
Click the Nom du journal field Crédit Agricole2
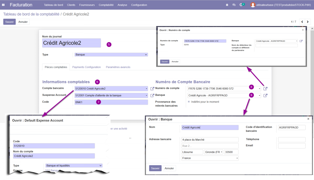[71, 43]
